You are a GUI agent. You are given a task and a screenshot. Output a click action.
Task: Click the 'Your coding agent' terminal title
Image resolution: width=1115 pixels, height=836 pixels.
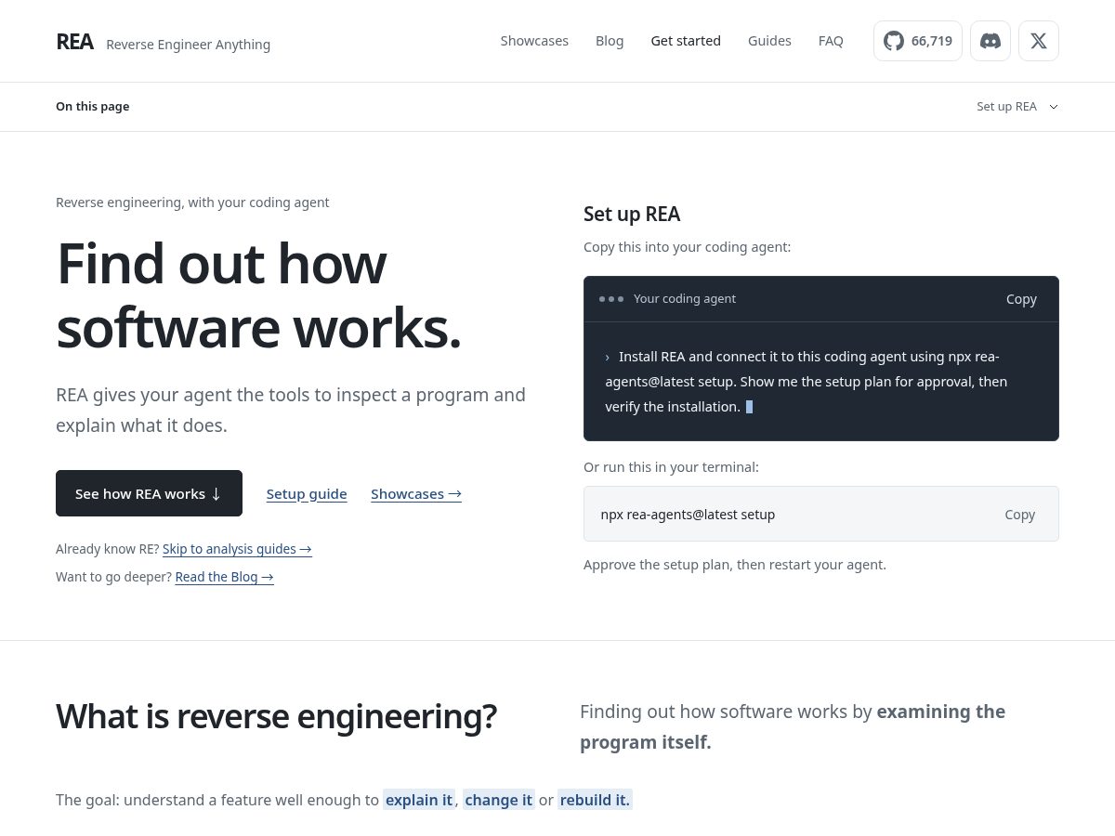tap(685, 299)
